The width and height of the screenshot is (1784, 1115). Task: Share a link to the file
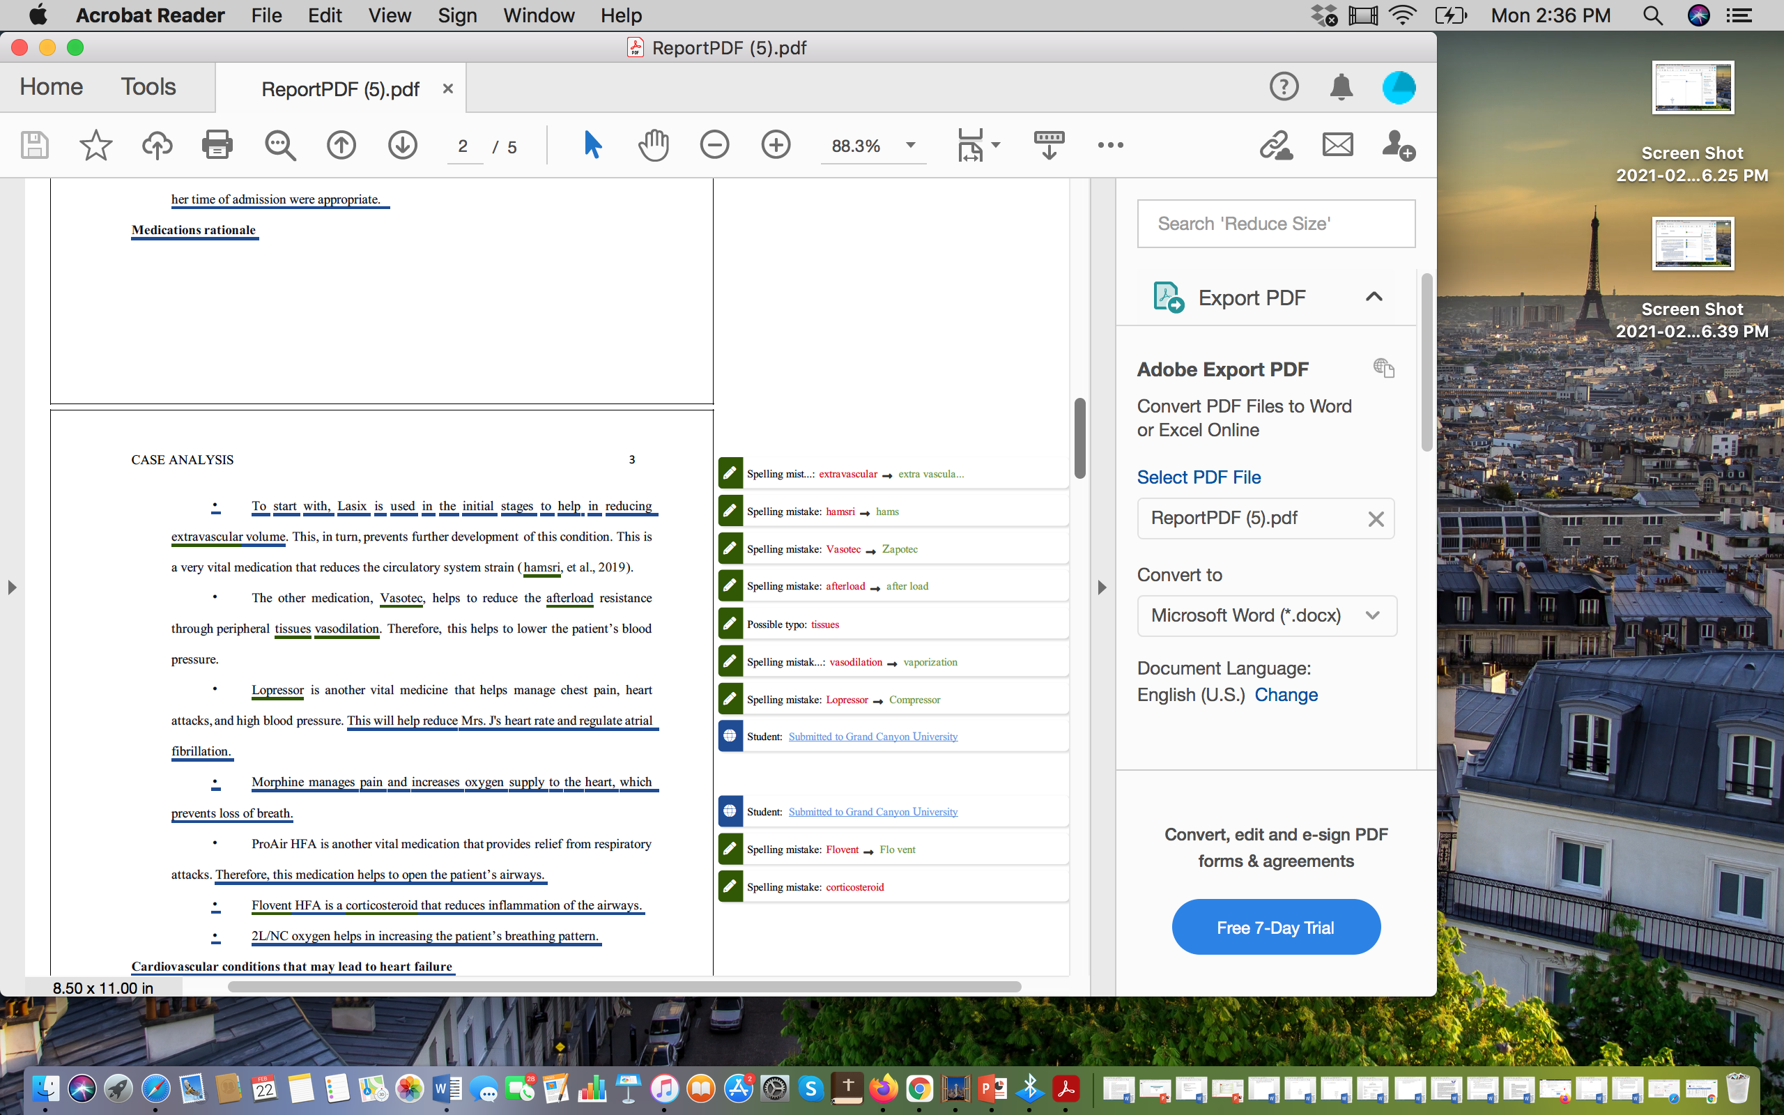pos(1276,144)
